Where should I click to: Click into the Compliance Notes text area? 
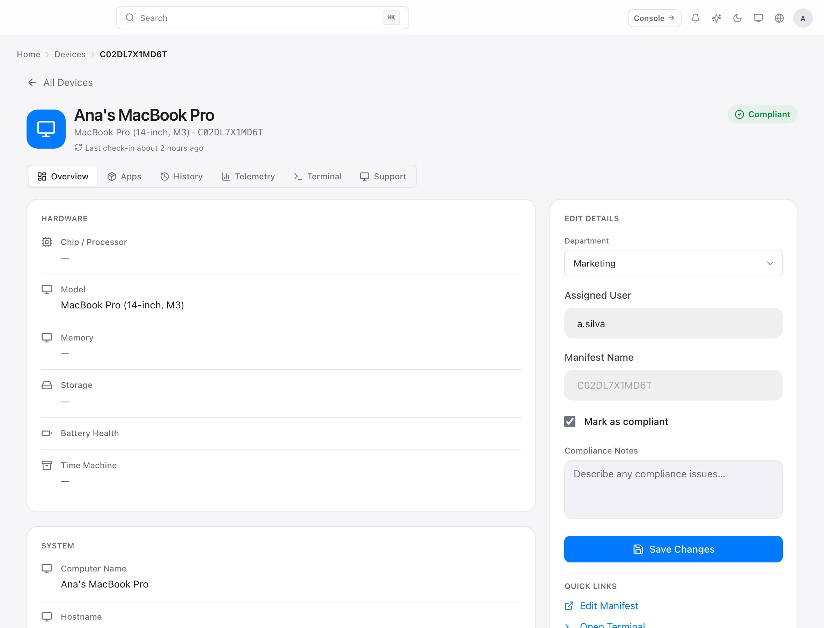pos(673,489)
